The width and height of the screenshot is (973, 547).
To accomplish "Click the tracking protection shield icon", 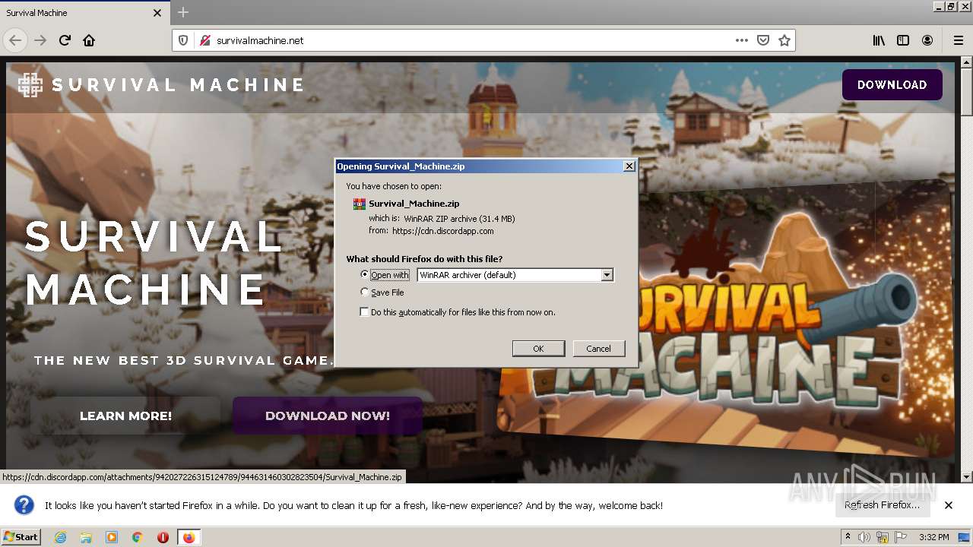I will click(183, 40).
